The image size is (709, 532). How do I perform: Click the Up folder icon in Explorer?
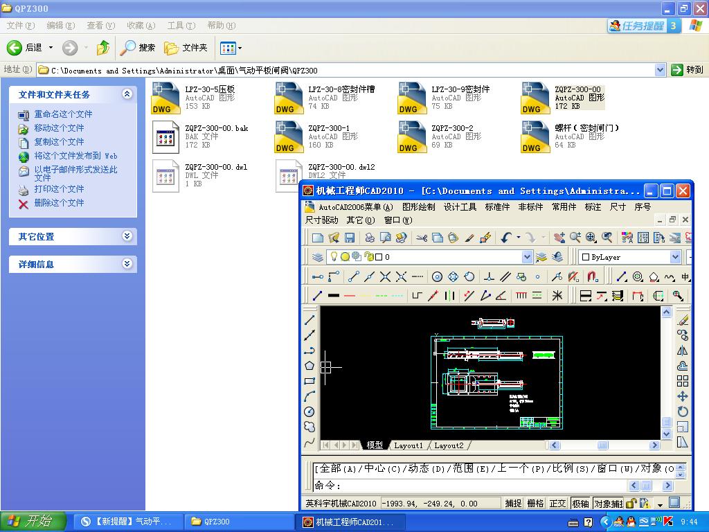103,48
